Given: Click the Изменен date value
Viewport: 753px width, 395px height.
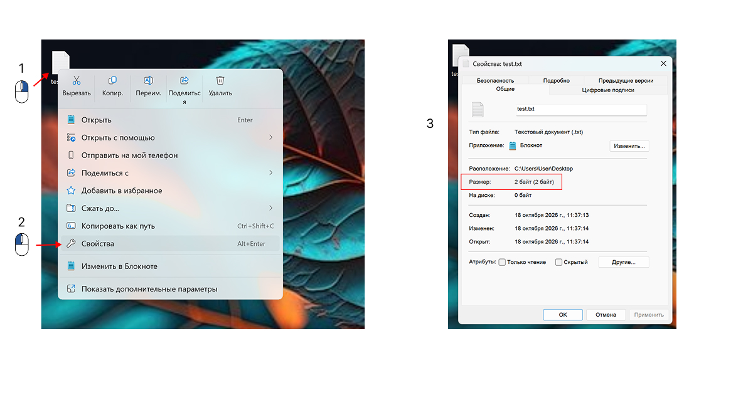Looking at the screenshot, I should coord(552,228).
